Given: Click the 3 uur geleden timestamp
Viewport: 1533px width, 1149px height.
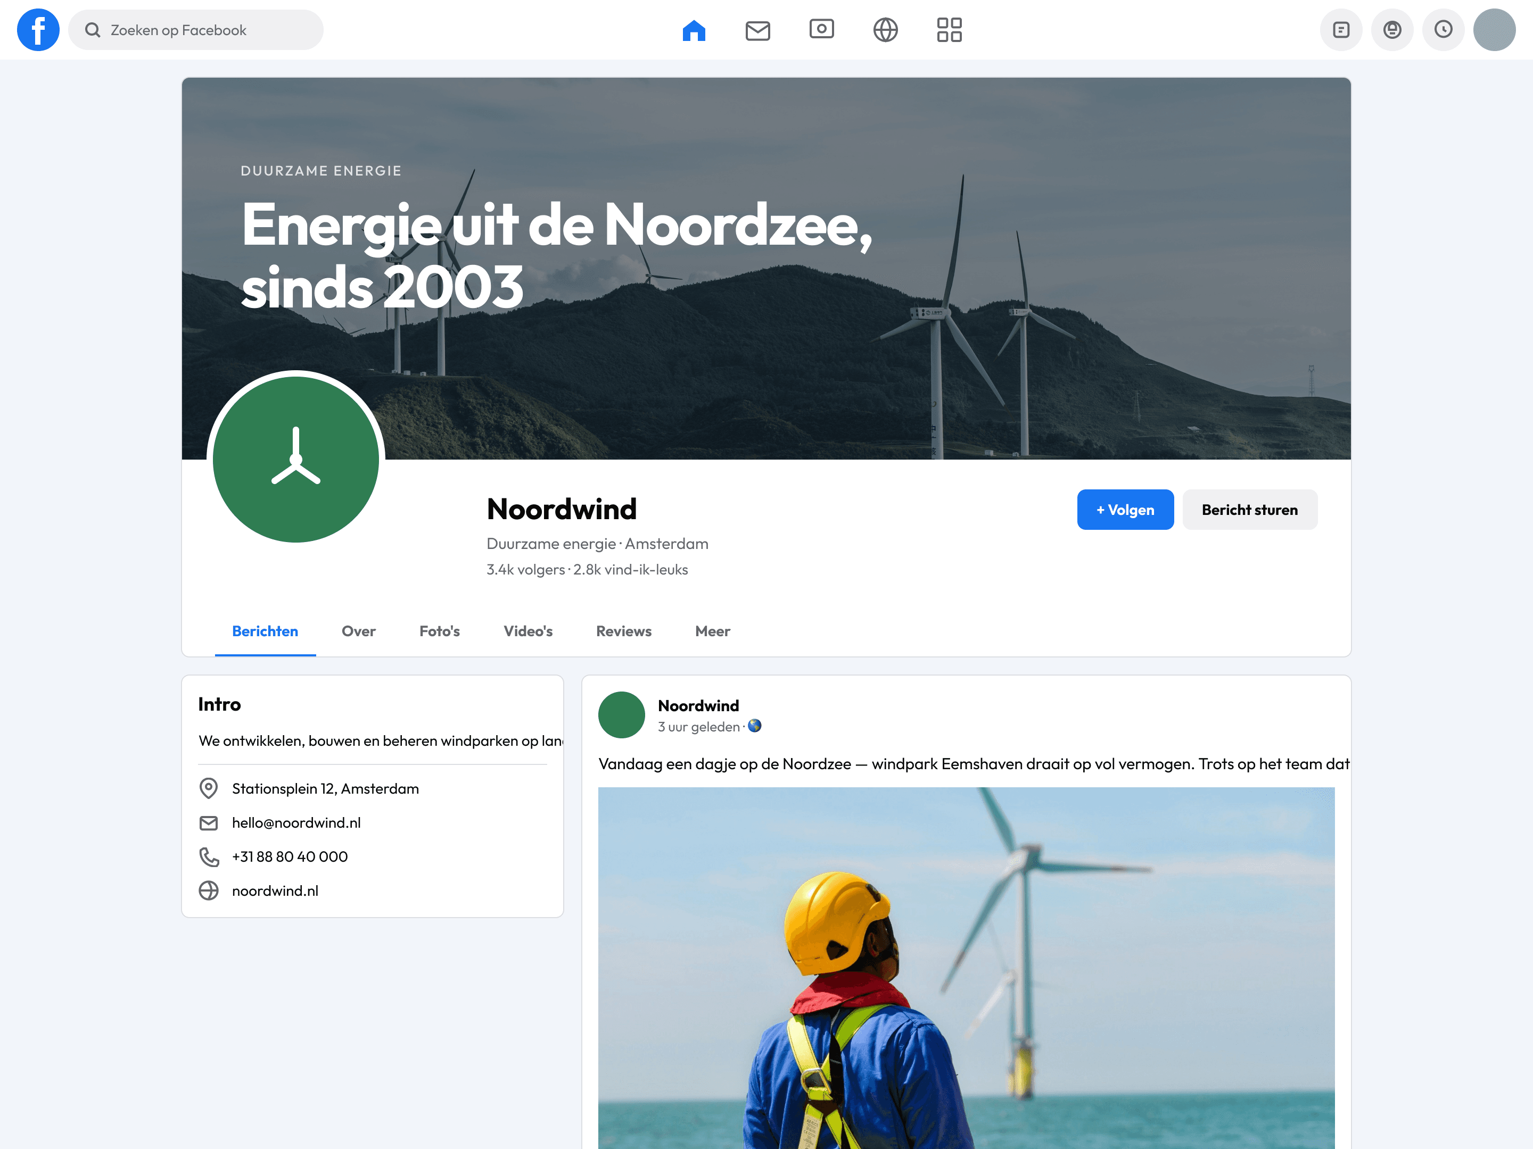Looking at the screenshot, I should click(x=698, y=727).
